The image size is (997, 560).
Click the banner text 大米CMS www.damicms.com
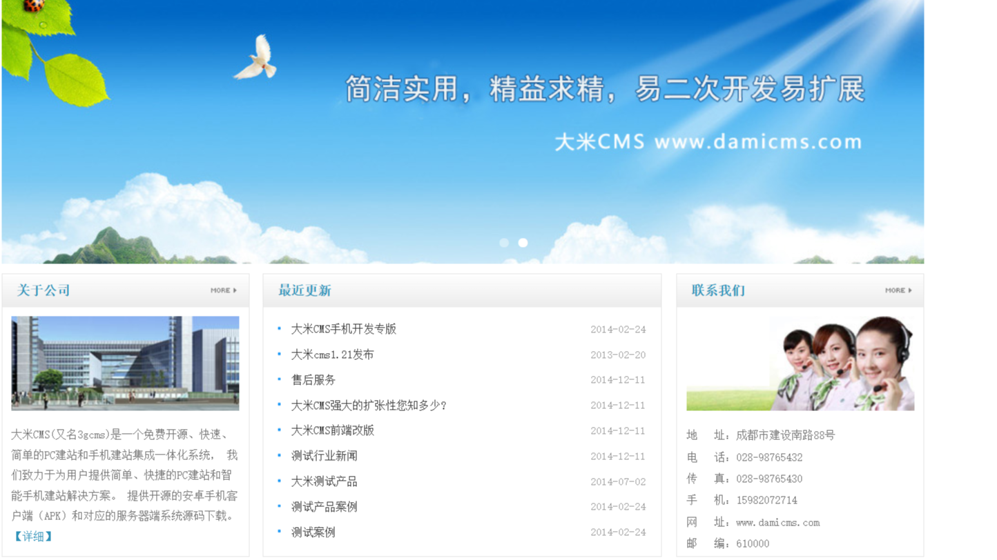[x=708, y=142]
